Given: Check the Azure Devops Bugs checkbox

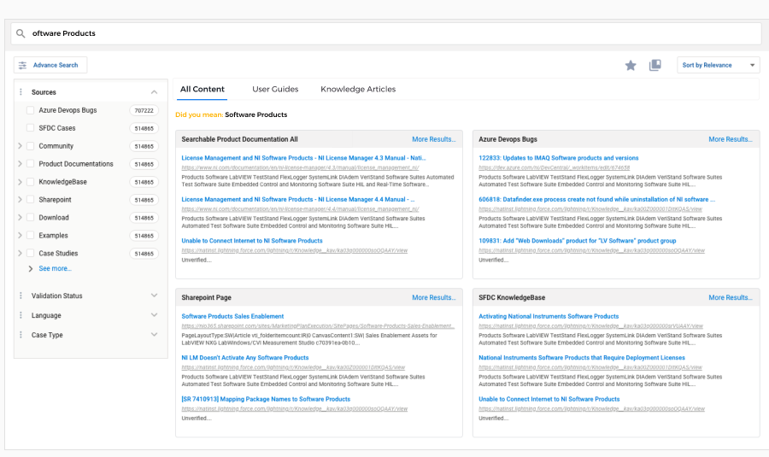Looking at the screenshot, I should [31, 110].
